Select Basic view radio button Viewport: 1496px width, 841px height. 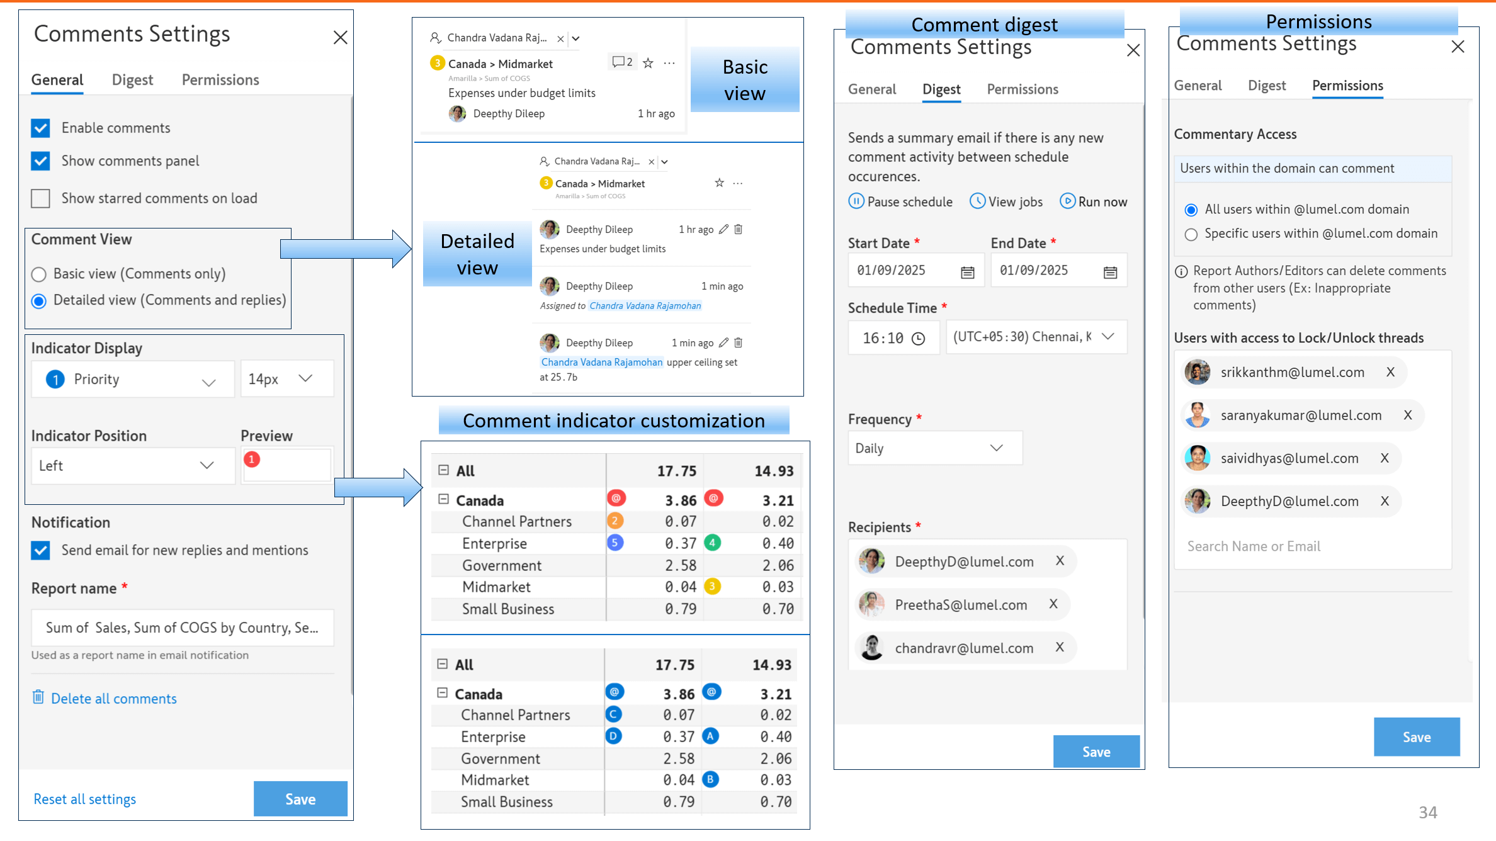point(39,273)
